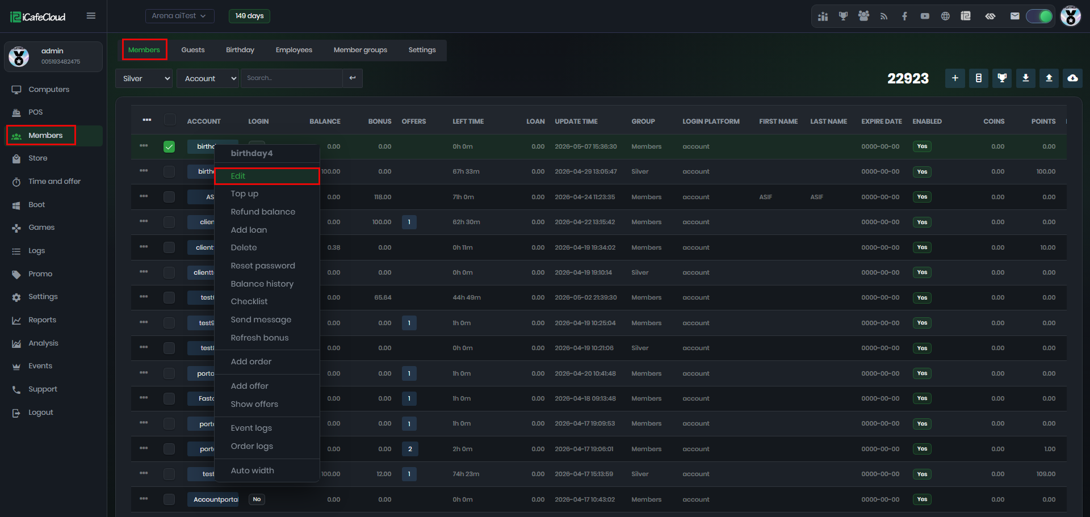
Task: Open the Facebook icon link
Action: [x=904, y=16]
